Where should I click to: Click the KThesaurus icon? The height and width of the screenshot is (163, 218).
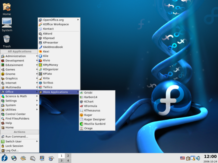coord(81,111)
